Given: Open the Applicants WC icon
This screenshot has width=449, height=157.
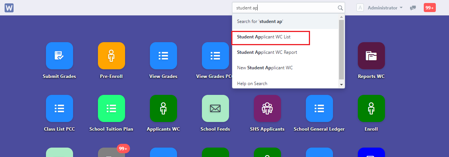Looking at the screenshot, I should coord(163,108).
